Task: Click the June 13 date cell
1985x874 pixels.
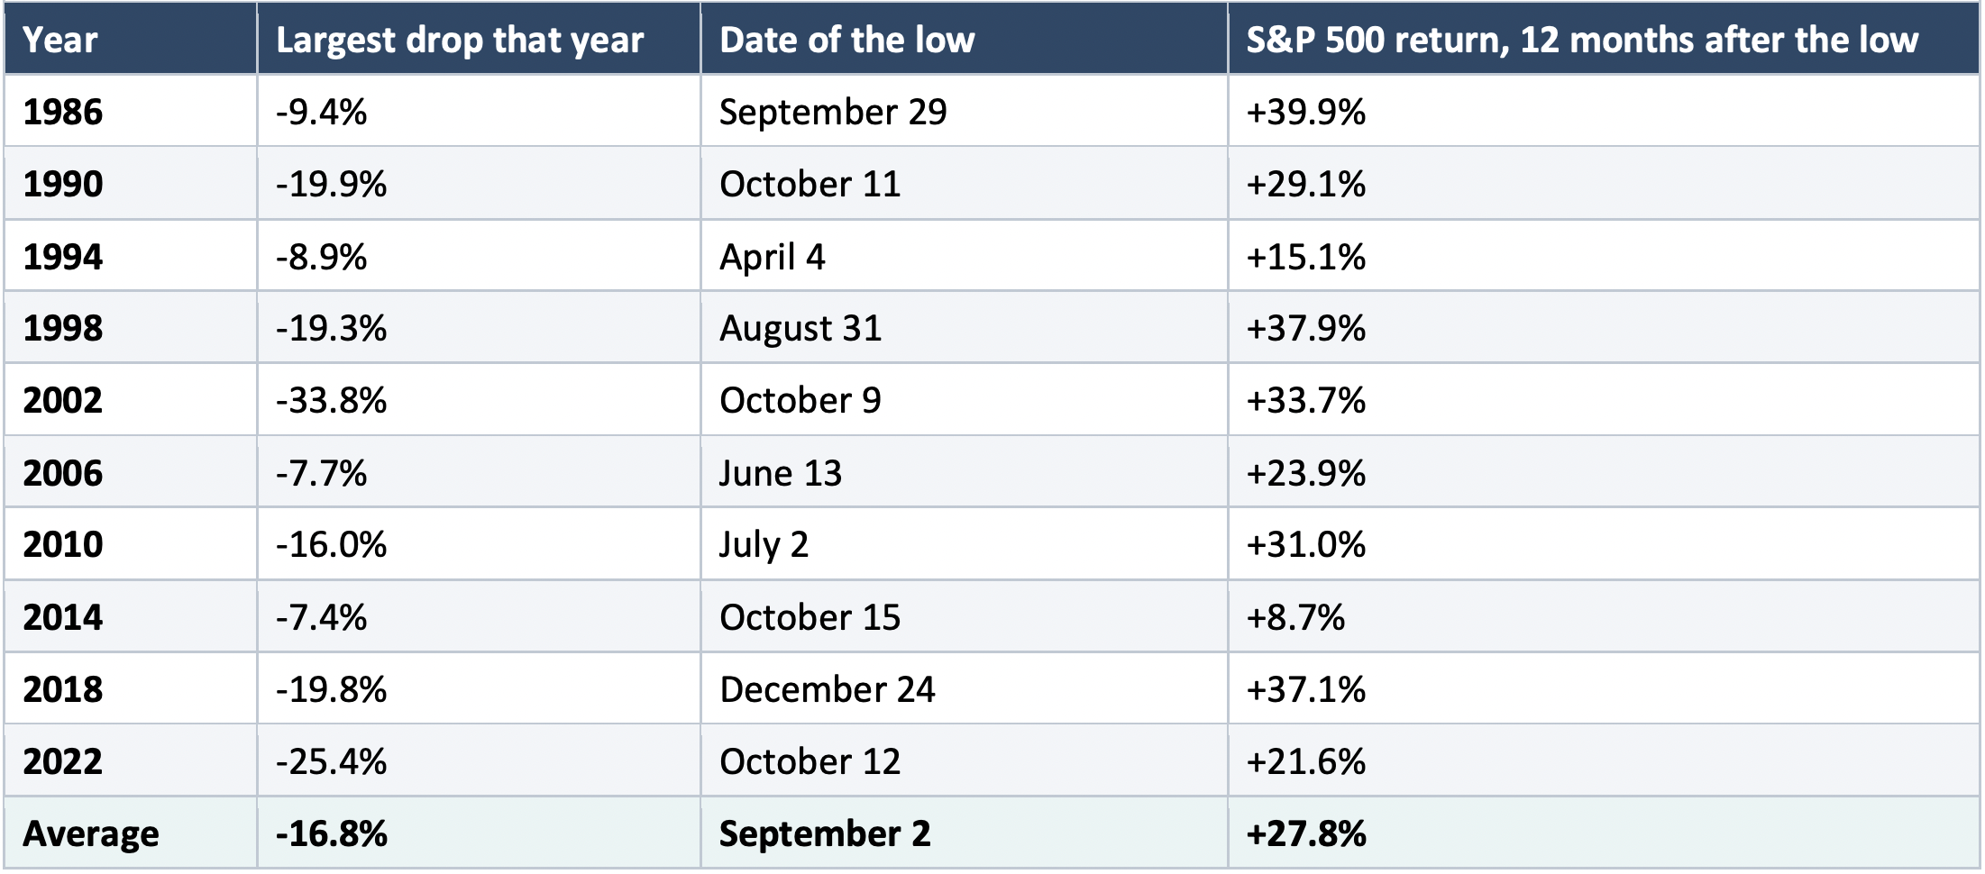Action: click(x=964, y=472)
